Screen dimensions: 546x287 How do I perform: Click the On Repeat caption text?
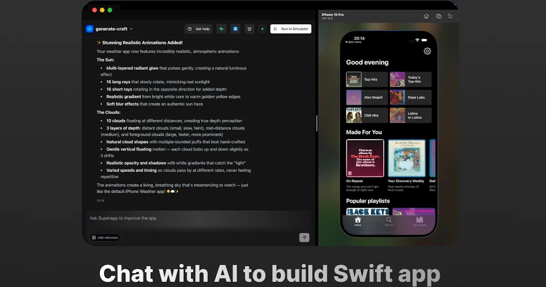(x=354, y=181)
